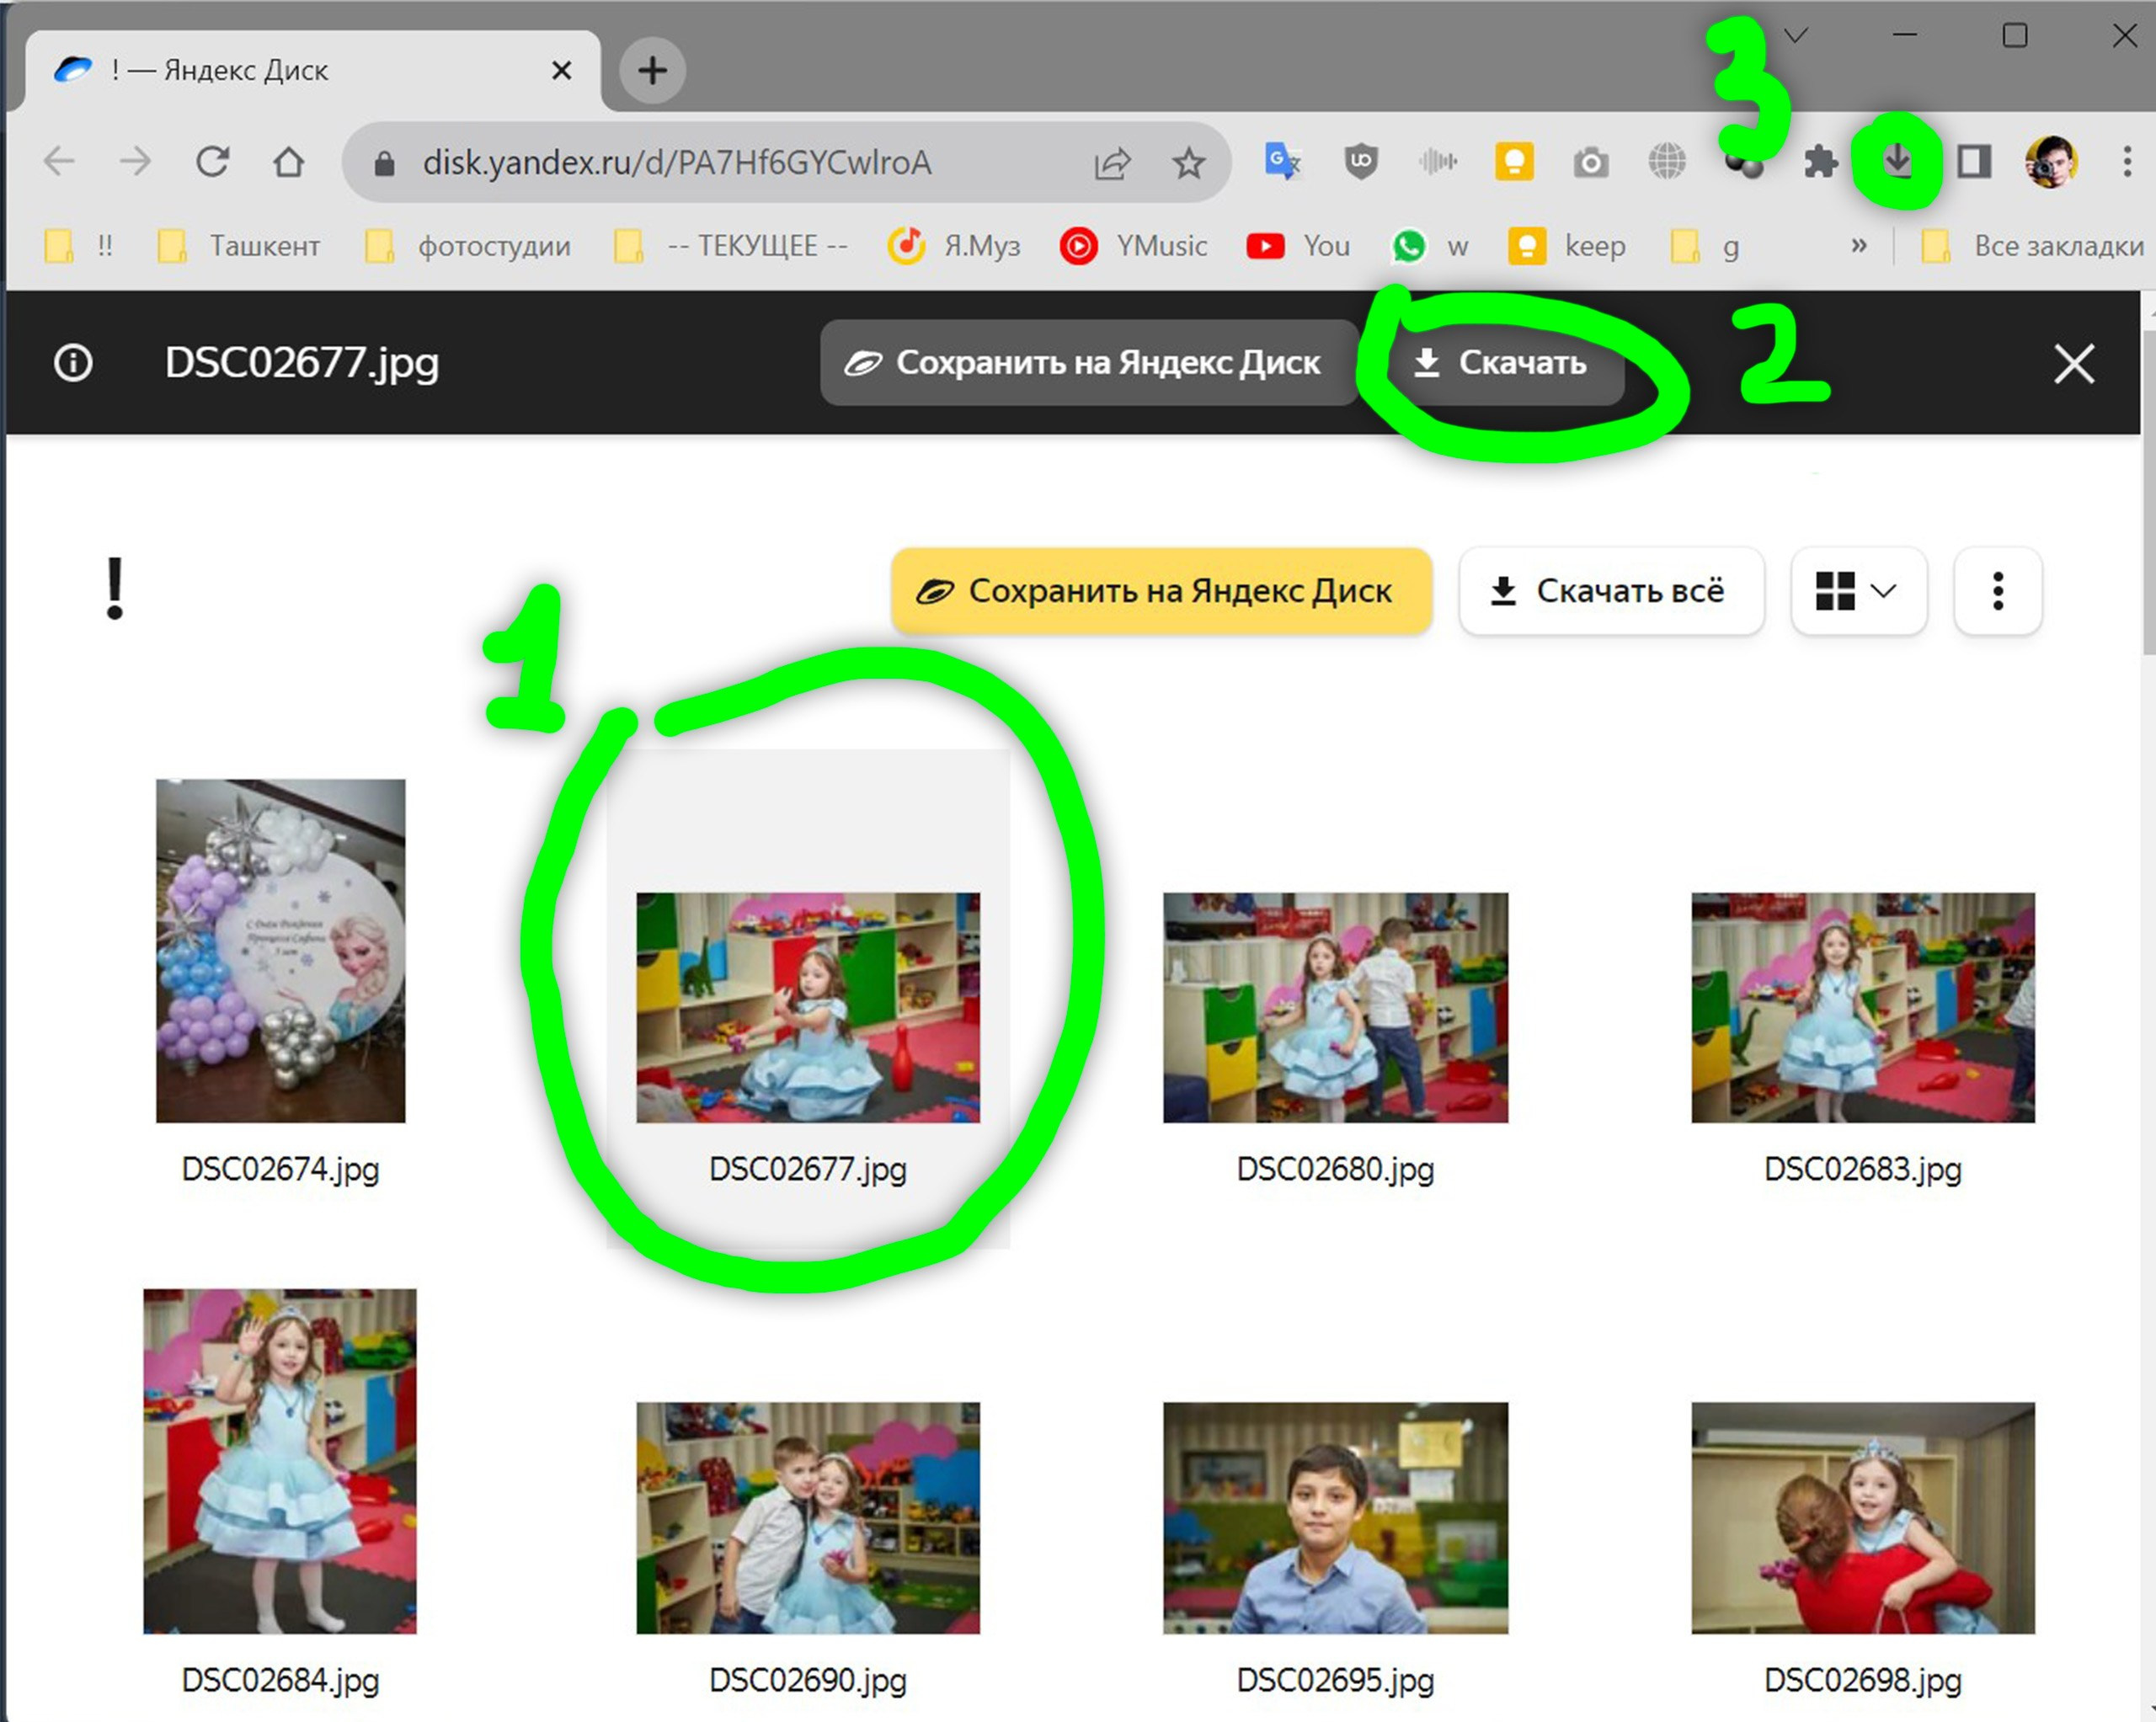2156x1722 pixels.
Task: Click the camera screenshot extension icon
Action: pos(1590,162)
